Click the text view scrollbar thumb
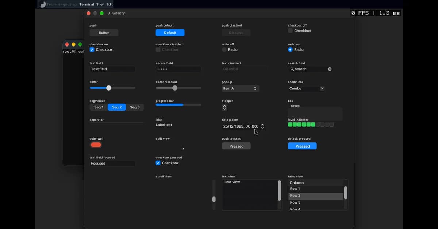 point(280,190)
